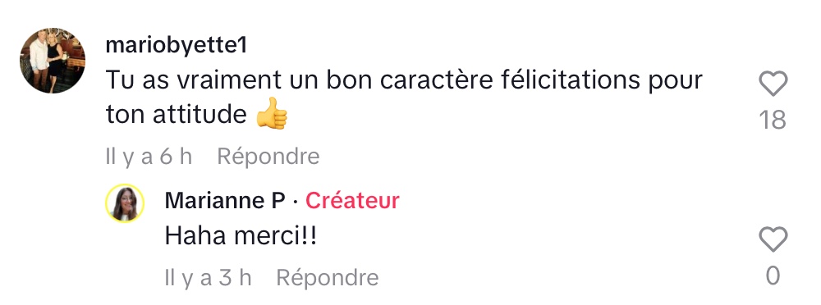Click the 'Haha merci!!' reply text

[241, 236]
